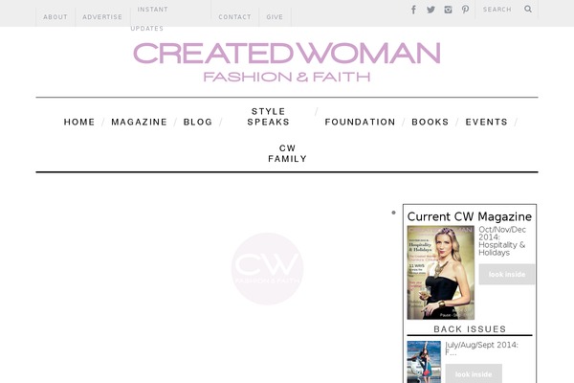This screenshot has height=383, width=574.
Task: Open the Contact link
Action: 234,17
